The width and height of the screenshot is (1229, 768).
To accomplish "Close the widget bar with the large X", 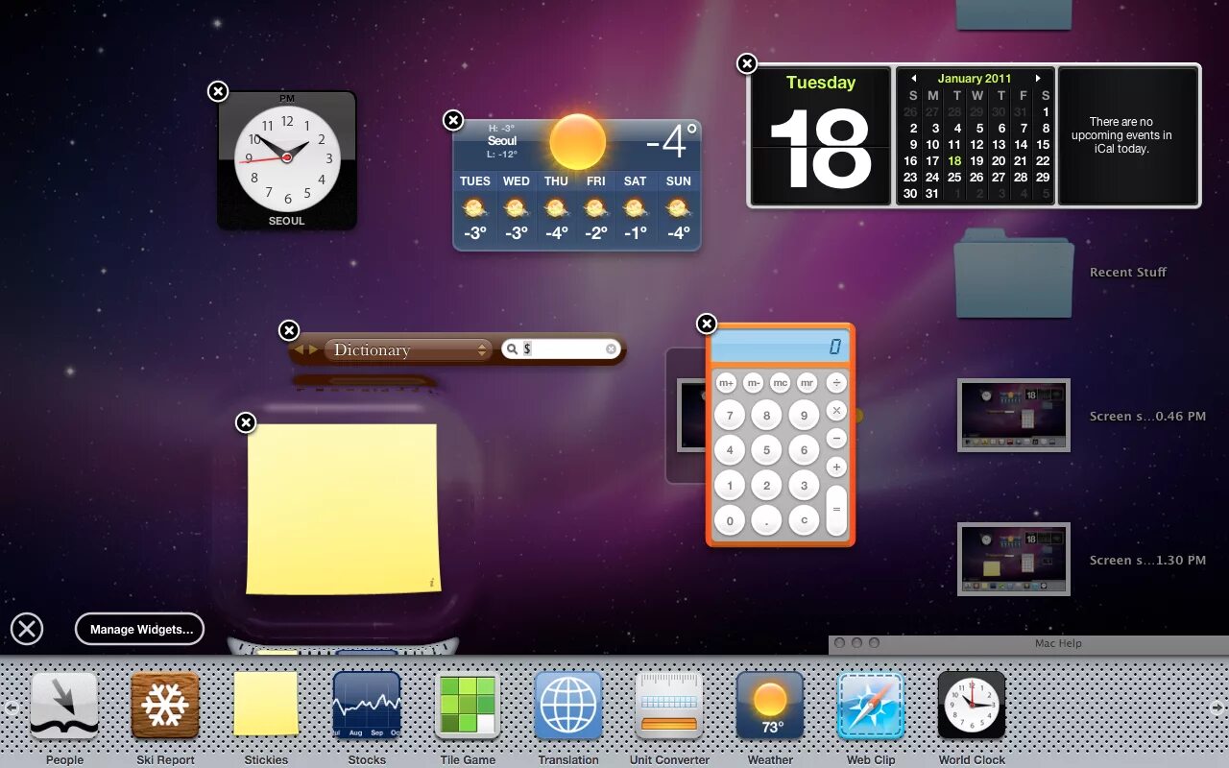I will click(27, 629).
